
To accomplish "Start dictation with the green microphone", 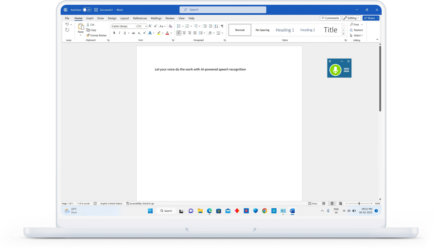I will 335,70.
